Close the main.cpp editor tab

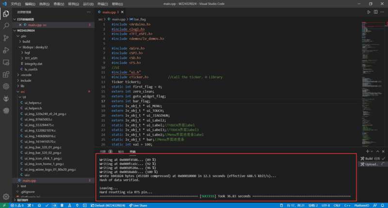pyautogui.click(x=122, y=12)
